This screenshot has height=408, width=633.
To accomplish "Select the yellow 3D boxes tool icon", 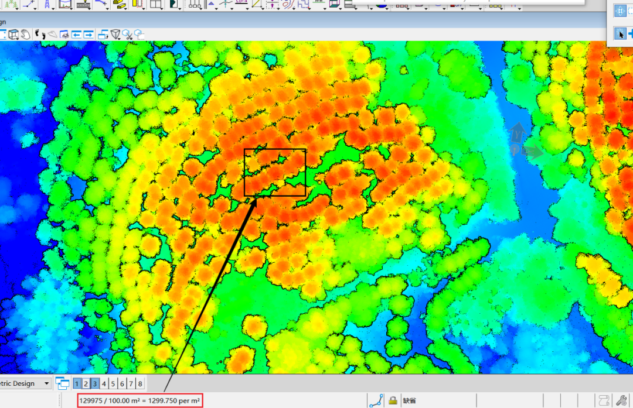I will point(120,4).
